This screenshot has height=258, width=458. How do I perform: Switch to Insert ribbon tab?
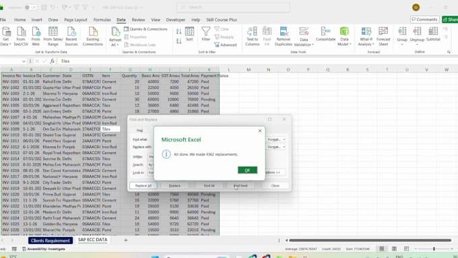click(37, 20)
